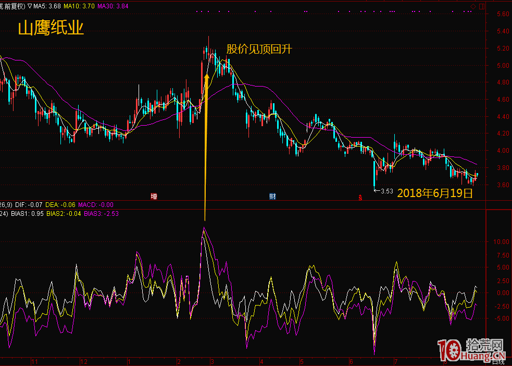Screen dimensions: 512x366
Task: Click the diamond icon in BIAS panel corner
Action: (473, 213)
